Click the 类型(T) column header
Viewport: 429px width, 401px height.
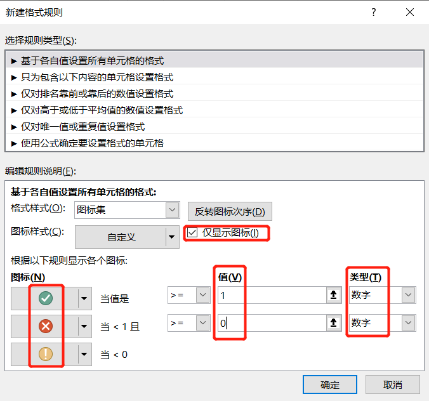[366, 277]
